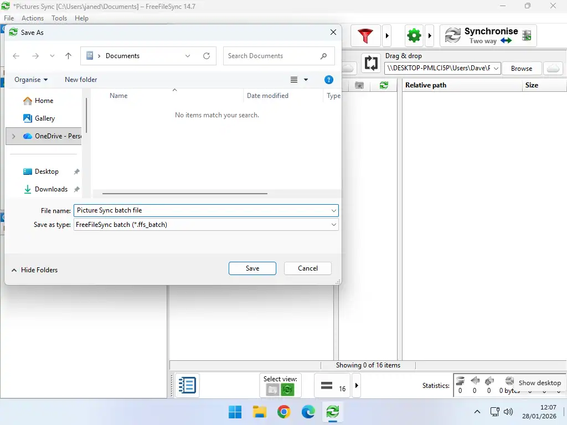The width and height of the screenshot is (567, 425).
Task: Open Help via the question mark icon
Action: 329,80
